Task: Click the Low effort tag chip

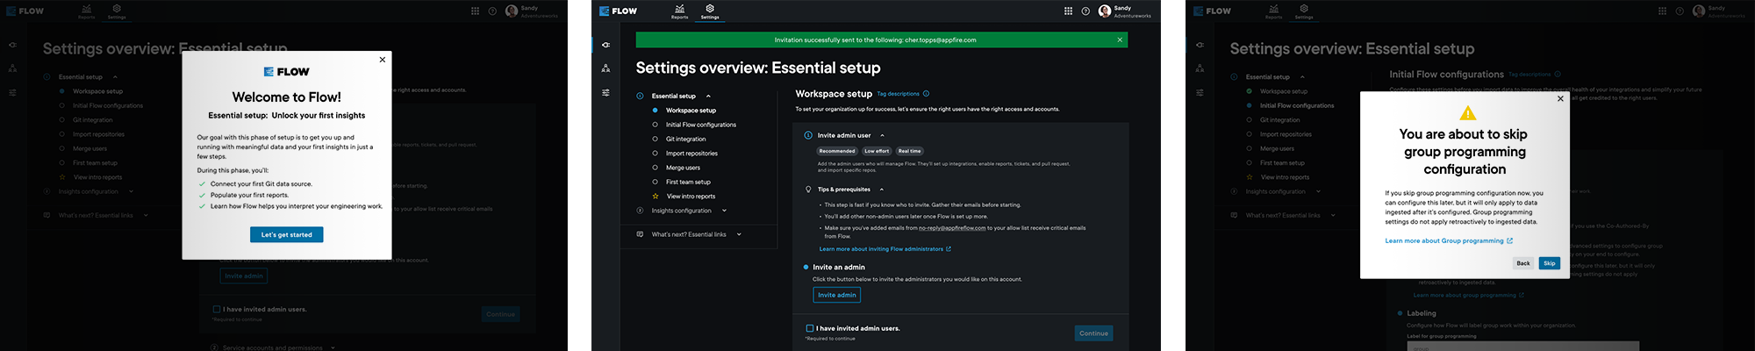Action: pos(877,151)
